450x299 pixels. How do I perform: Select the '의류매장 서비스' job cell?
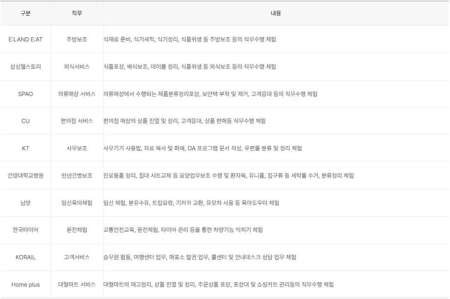coord(77,94)
